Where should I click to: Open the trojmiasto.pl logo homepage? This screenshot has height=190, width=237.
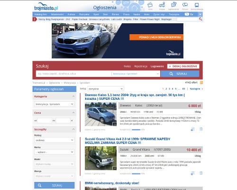click(x=46, y=7)
